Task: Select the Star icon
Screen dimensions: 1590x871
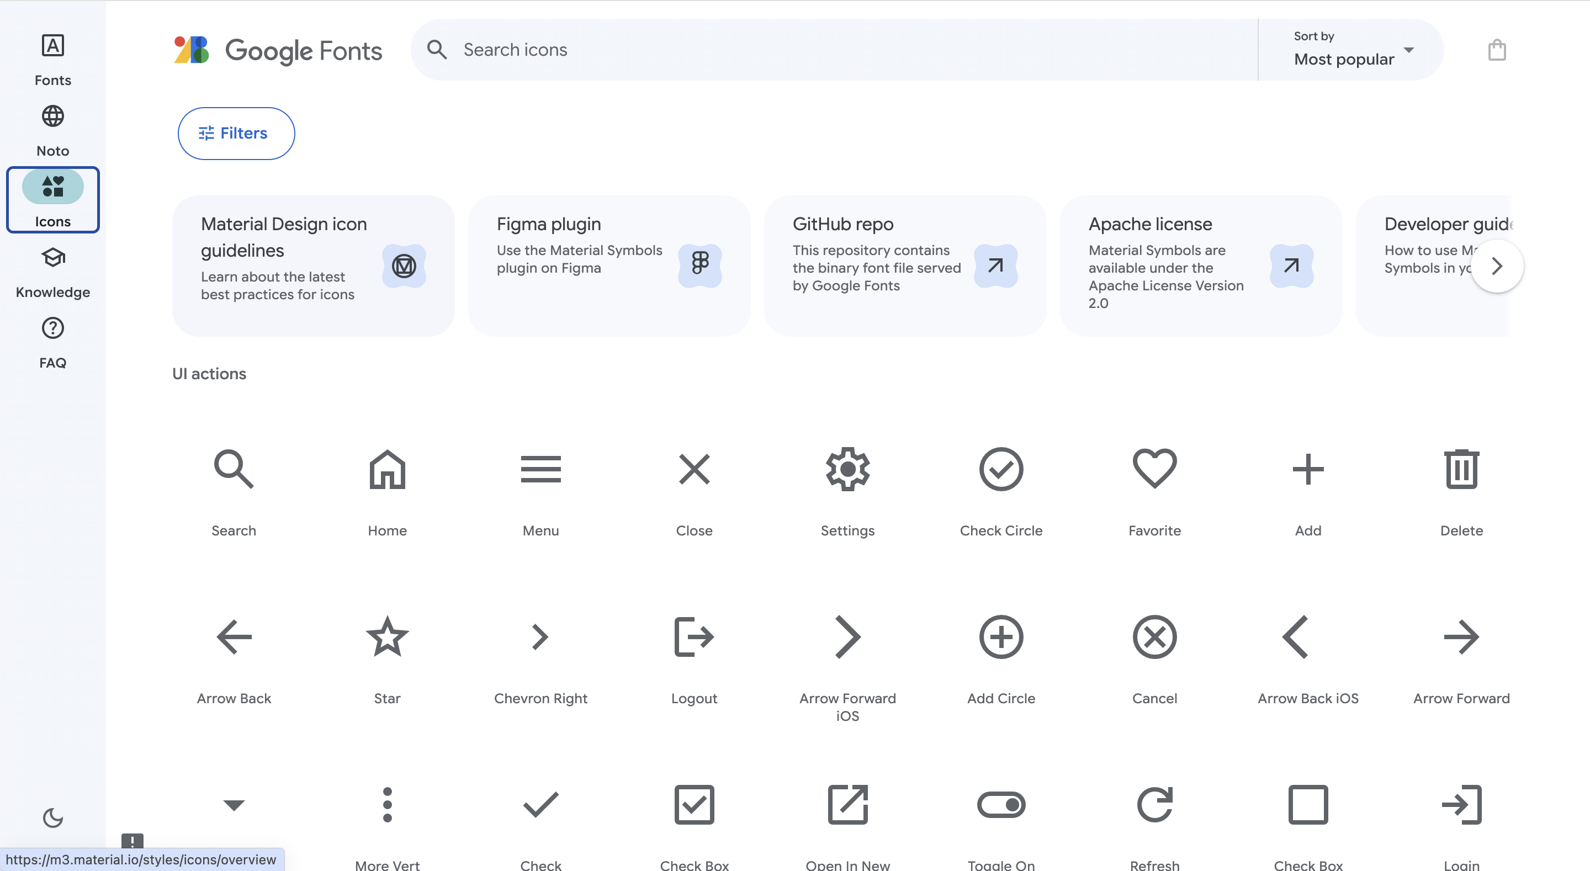Action: tap(387, 636)
